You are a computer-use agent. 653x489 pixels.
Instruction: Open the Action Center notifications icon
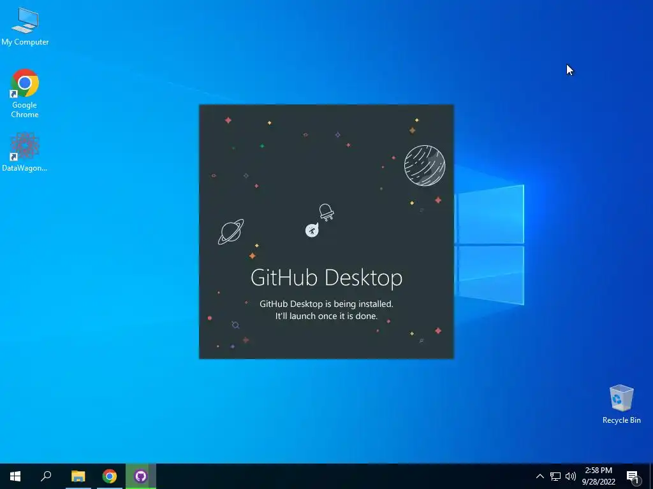[x=633, y=477]
